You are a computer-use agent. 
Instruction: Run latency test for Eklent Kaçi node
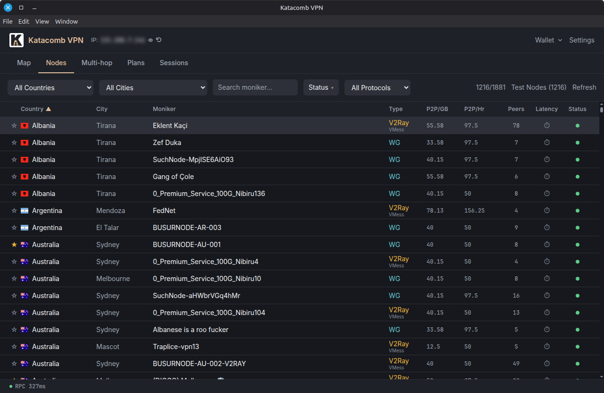pyautogui.click(x=547, y=126)
